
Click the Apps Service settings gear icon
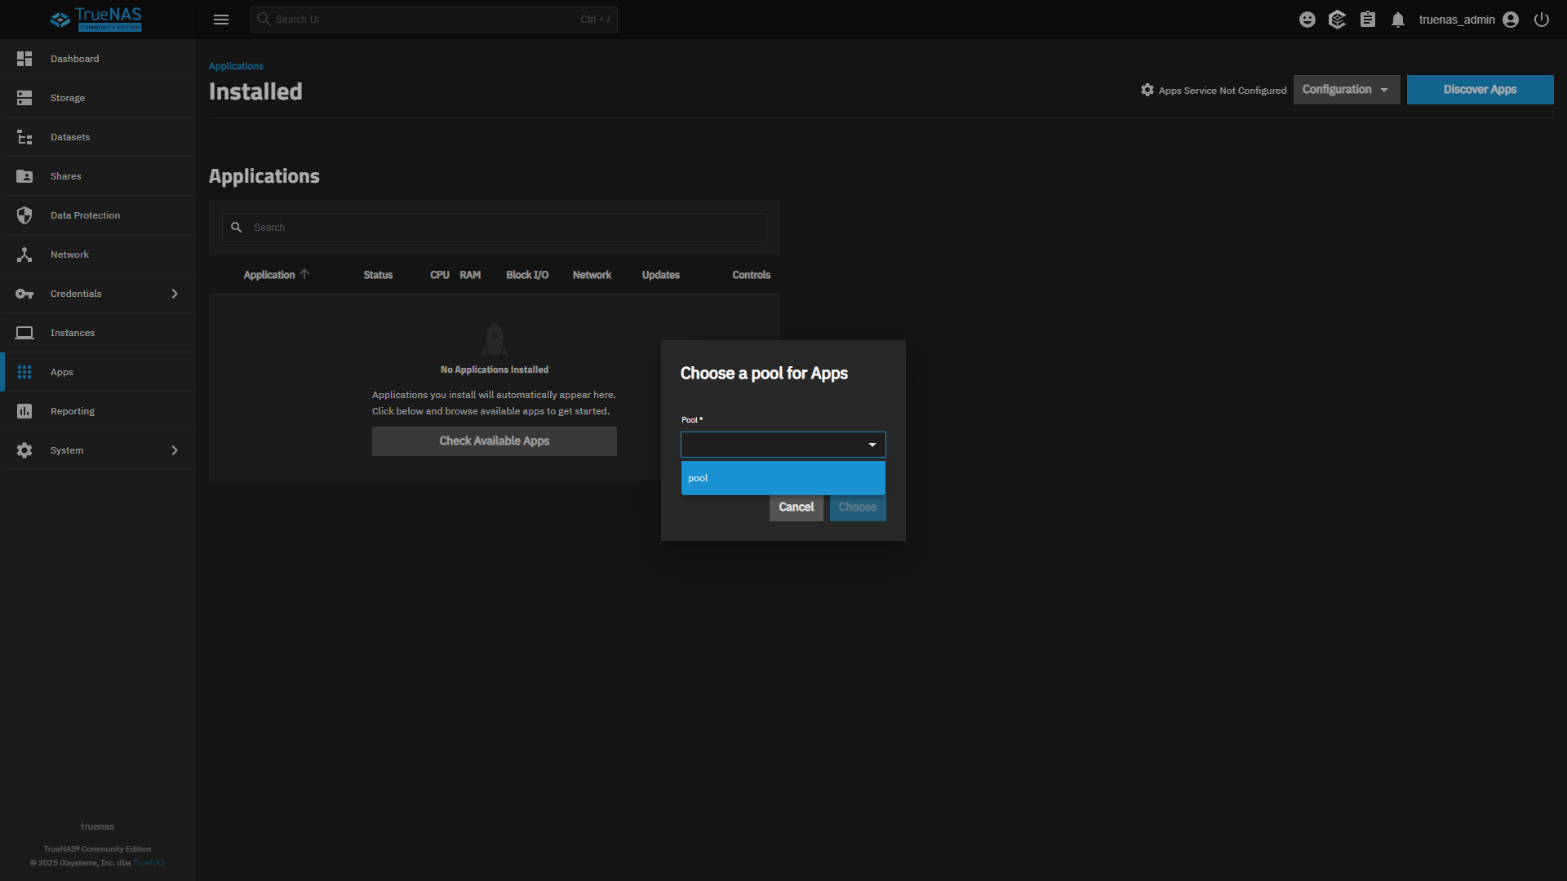pyautogui.click(x=1148, y=90)
